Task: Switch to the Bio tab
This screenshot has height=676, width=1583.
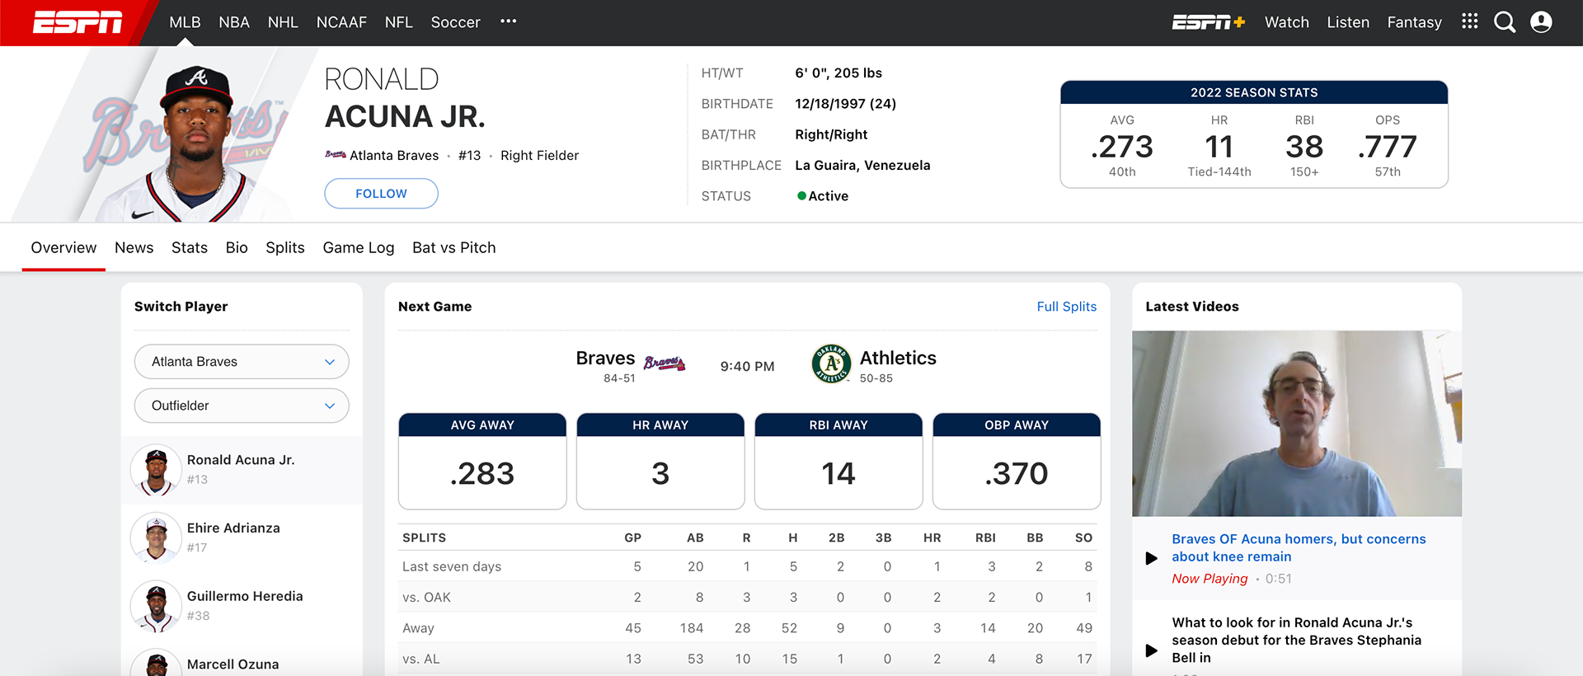Action: (x=237, y=247)
